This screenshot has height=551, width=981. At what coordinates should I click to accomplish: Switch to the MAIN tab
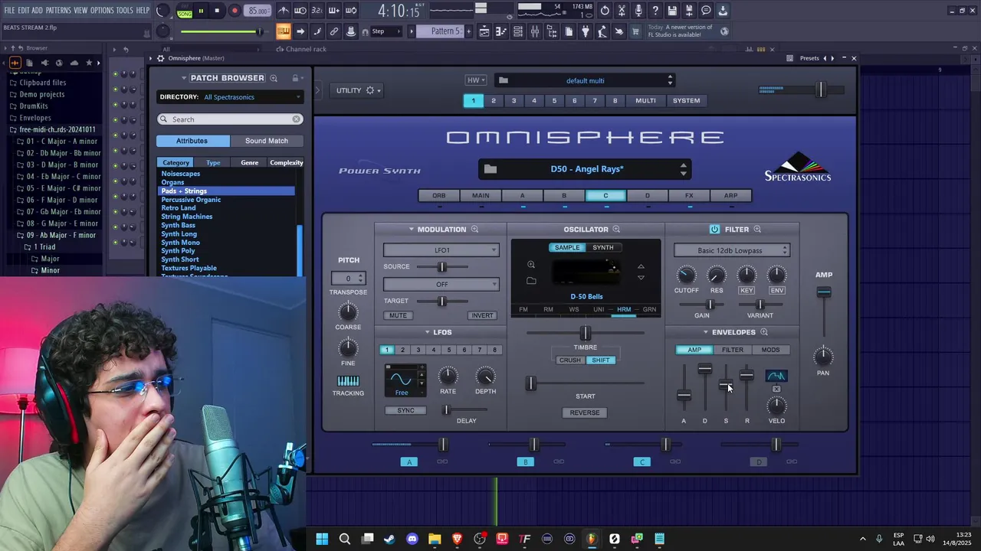coord(481,195)
